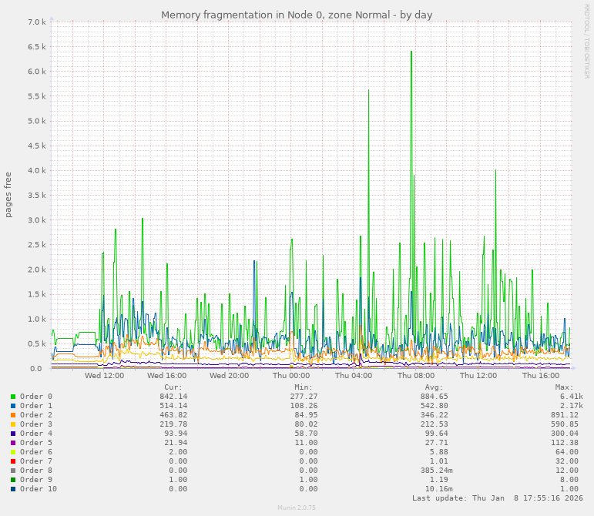
Task: Click the yellow Order 3 legend swatch
Action: (x=13, y=424)
